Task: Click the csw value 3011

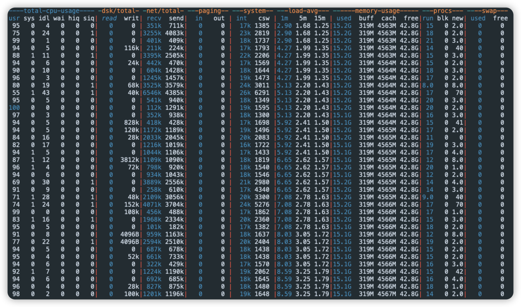Action: pyautogui.click(x=262, y=85)
